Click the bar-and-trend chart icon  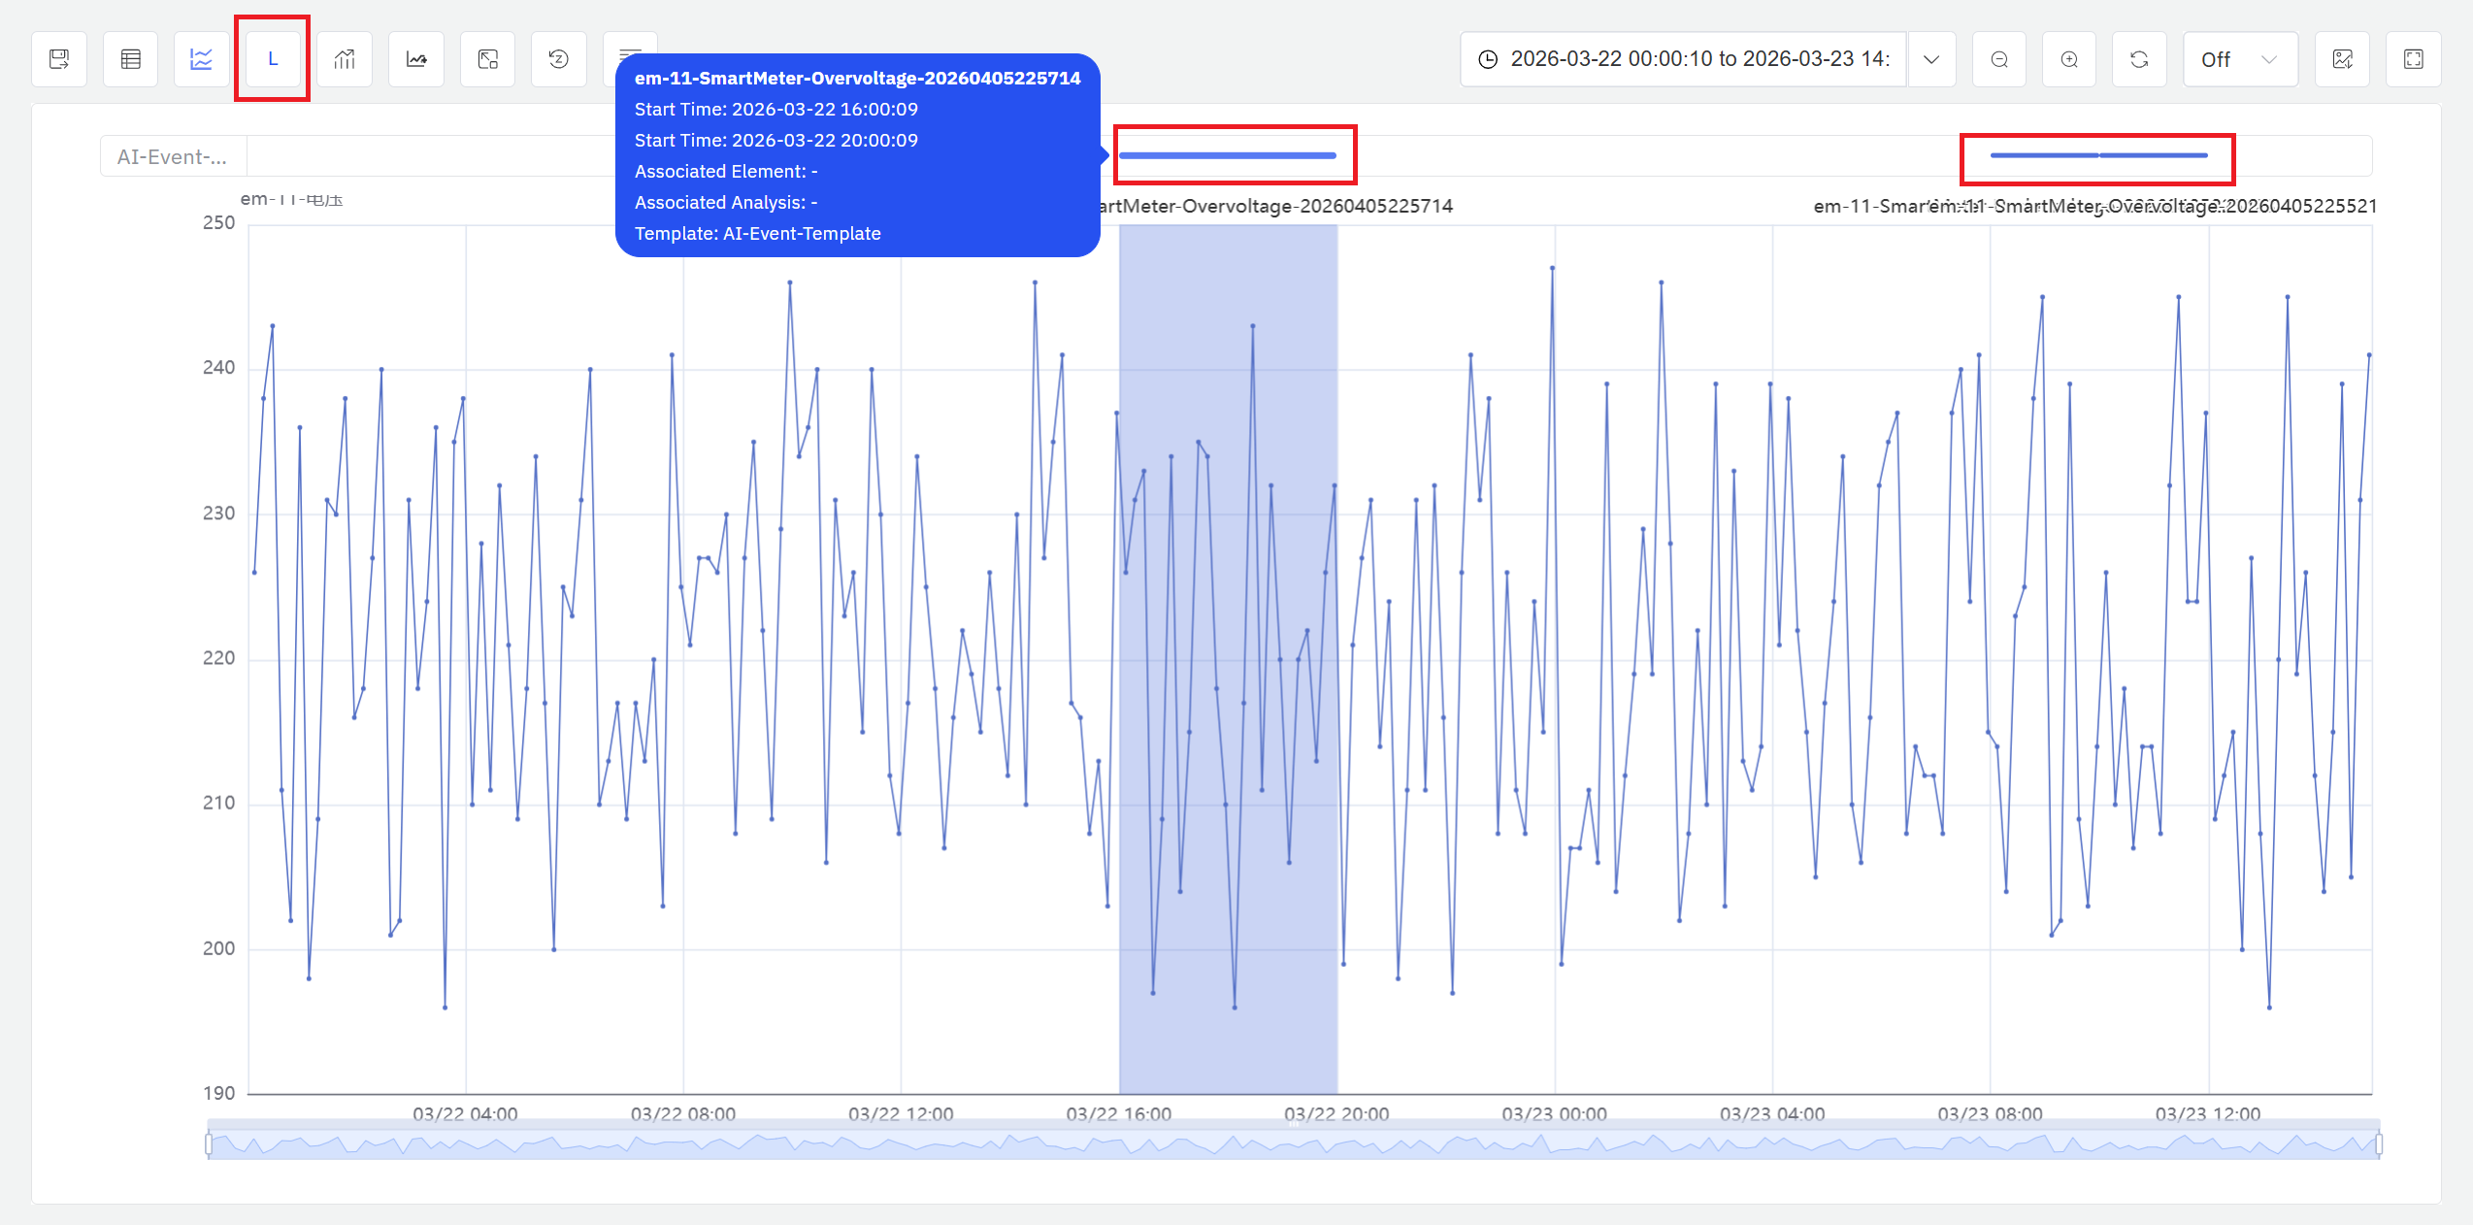point(345,59)
